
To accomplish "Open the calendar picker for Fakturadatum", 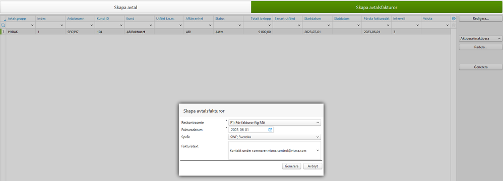I will coord(270,130).
